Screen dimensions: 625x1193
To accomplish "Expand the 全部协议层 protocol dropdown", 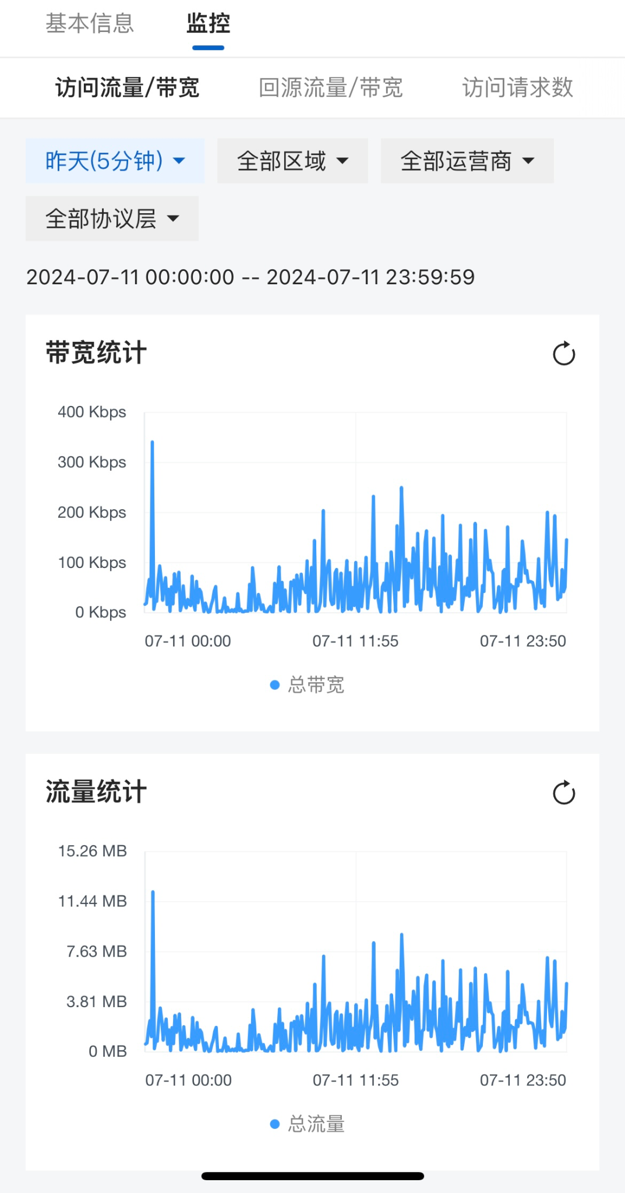I will pos(112,218).
